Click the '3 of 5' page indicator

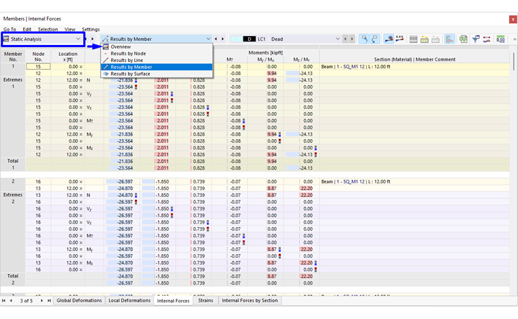point(27,301)
